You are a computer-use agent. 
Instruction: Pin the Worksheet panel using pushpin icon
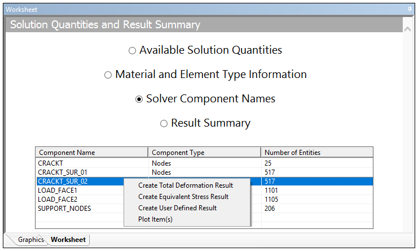click(410, 10)
